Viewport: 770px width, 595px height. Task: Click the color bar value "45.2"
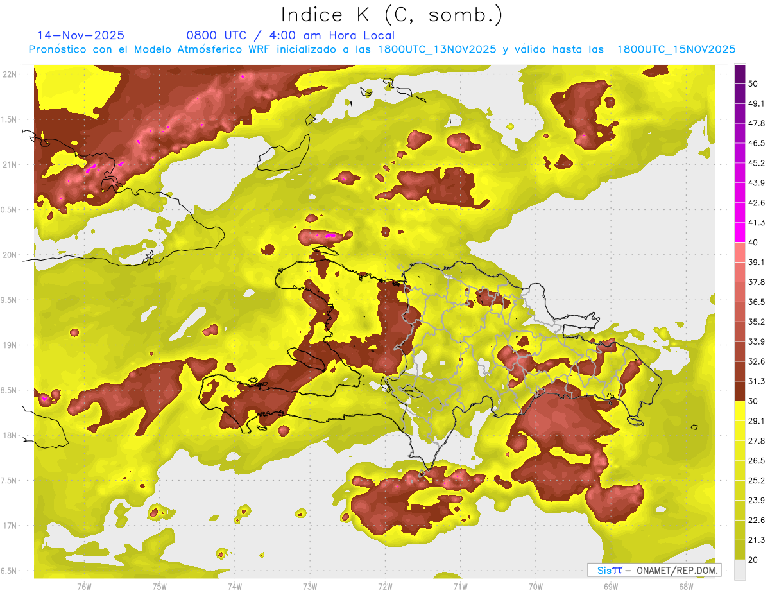(757, 163)
